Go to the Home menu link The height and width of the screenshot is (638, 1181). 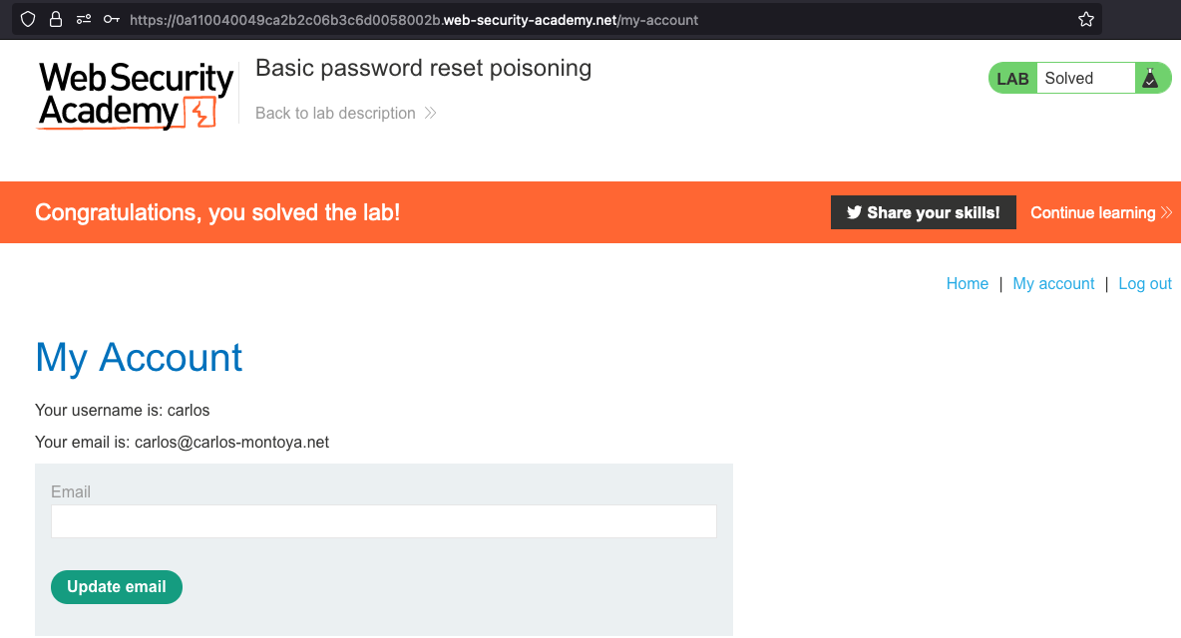pyautogui.click(x=967, y=284)
